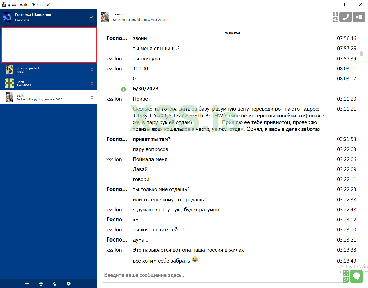Open the own status indicator dropdown
368x288 pixels.
click(x=91, y=17)
